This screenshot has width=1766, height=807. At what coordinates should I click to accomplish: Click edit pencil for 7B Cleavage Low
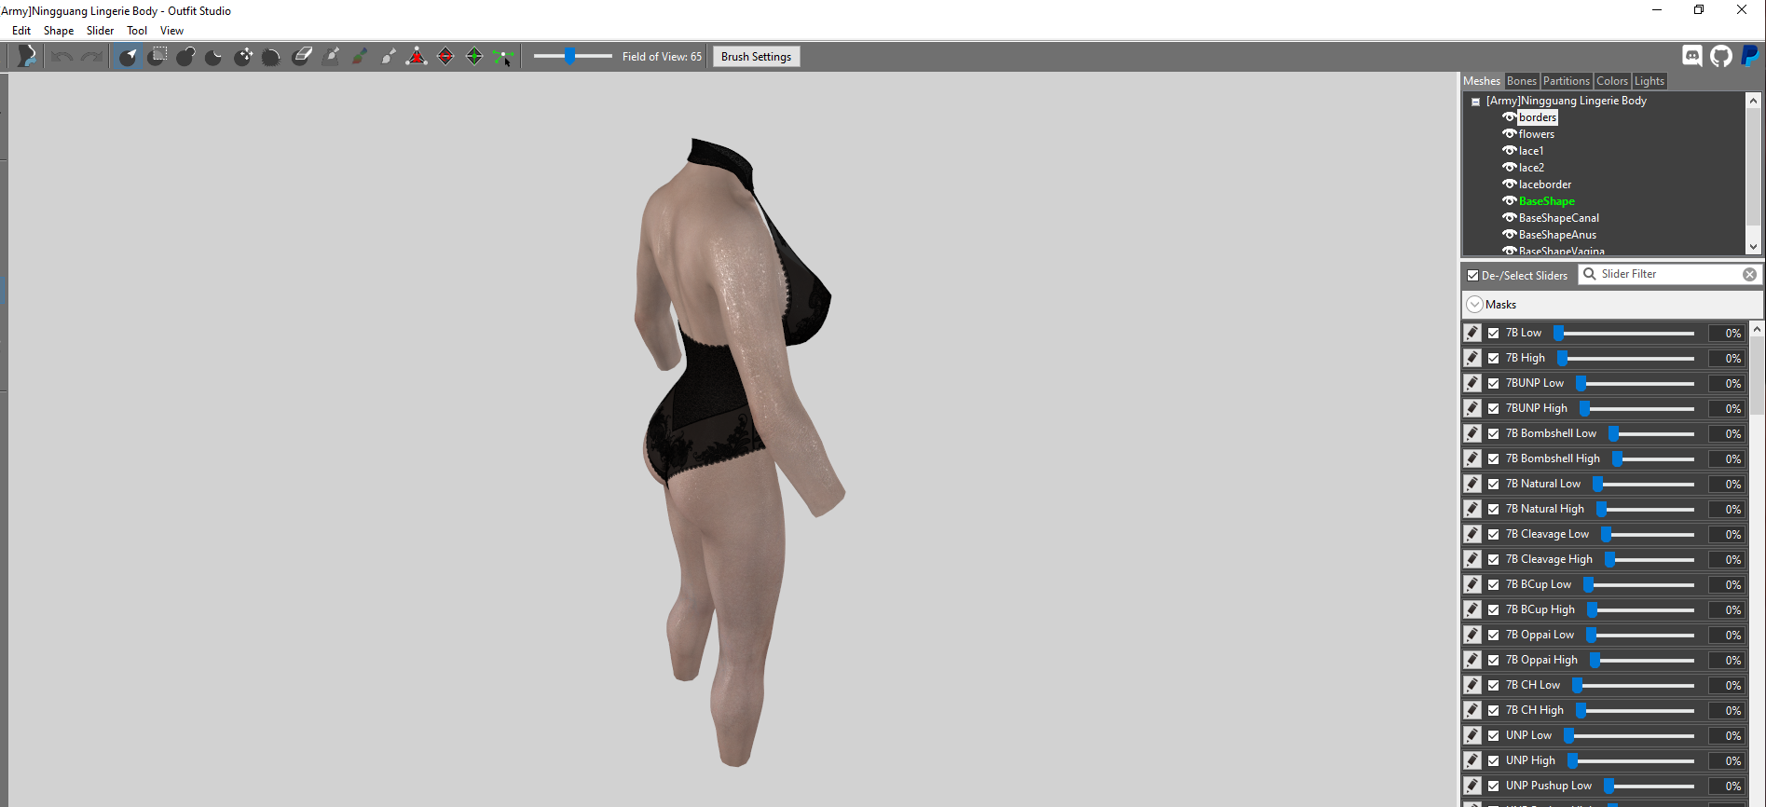pyautogui.click(x=1472, y=534)
